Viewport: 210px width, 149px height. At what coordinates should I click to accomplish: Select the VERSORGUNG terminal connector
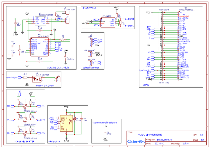click(90, 54)
